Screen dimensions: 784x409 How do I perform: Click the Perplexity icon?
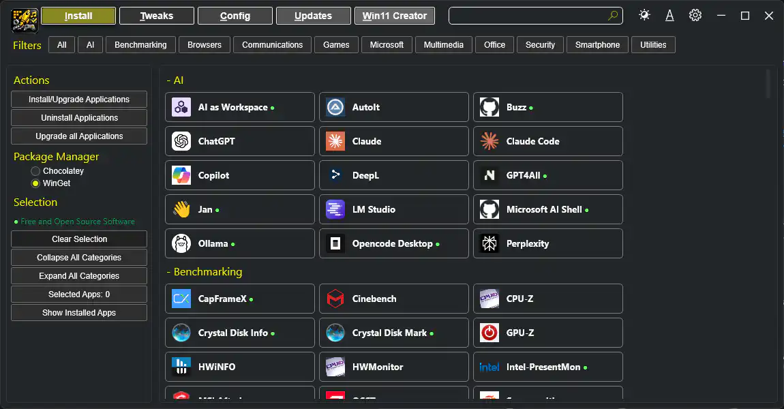pos(489,243)
